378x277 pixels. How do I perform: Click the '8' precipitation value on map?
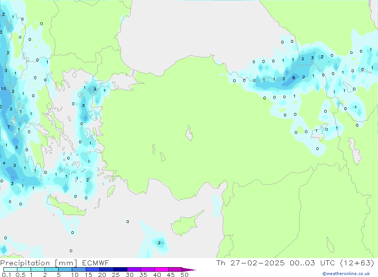pos(294,78)
